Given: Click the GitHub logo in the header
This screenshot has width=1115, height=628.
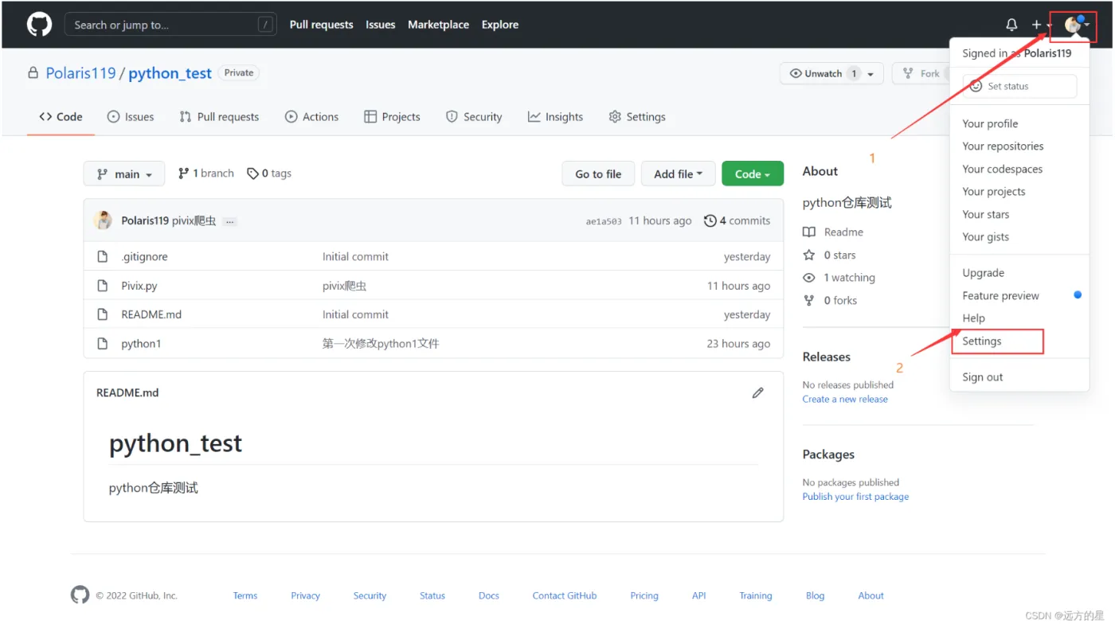Looking at the screenshot, I should click(x=39, y=25).
